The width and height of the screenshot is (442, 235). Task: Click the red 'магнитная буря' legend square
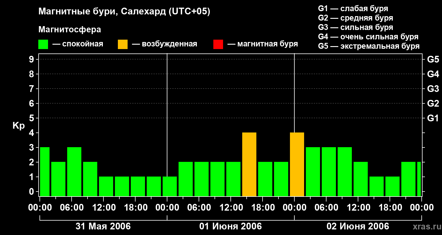point(218,44)
